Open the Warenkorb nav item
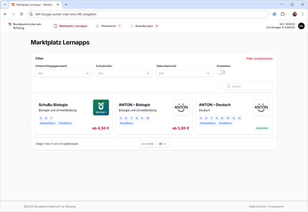Image resolution: width=308 pixels, height=212 pixels. point(109,26)
